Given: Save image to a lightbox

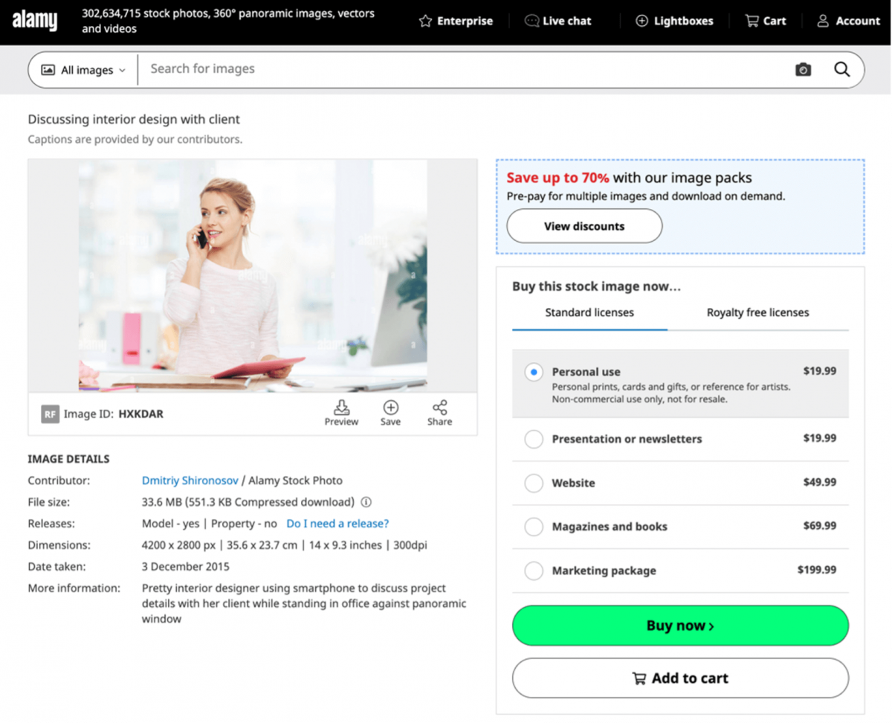Looking at the screenshot, I should tap(390, 412).
